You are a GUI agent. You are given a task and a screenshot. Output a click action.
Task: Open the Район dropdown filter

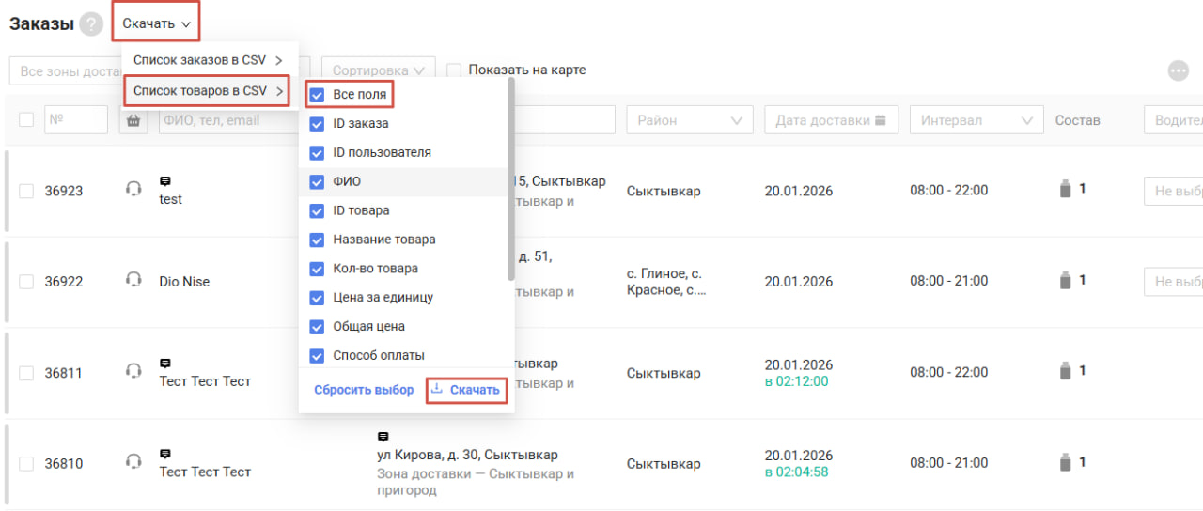pos(689,120)
